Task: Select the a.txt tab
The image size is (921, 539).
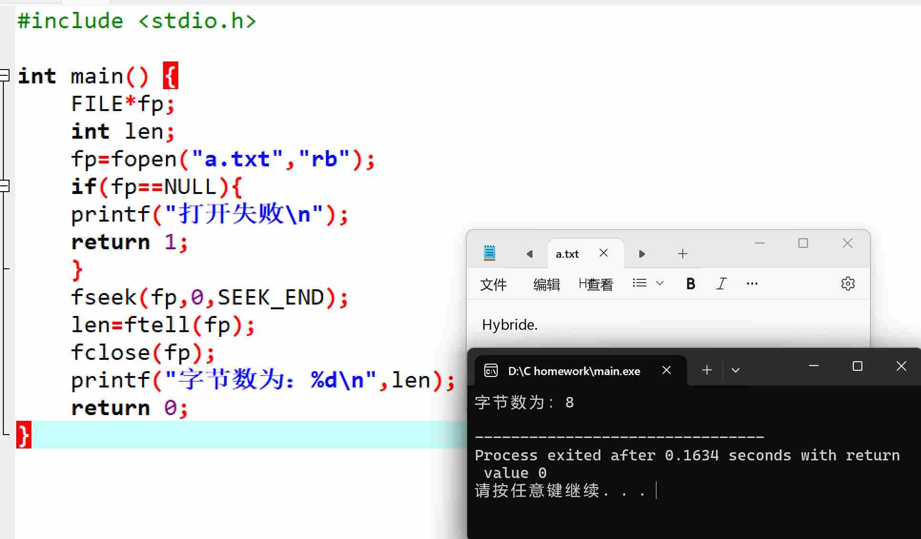Action: pos(567,254)
